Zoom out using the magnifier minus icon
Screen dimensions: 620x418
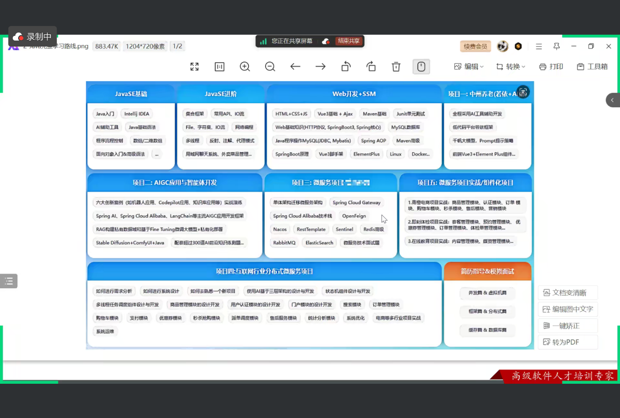tap(270, 67)
